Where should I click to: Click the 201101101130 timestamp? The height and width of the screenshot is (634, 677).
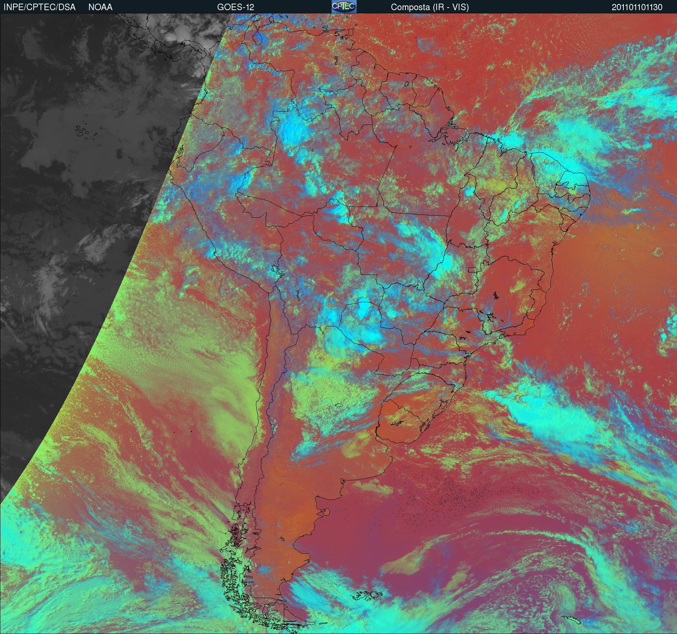pos(637,7)
